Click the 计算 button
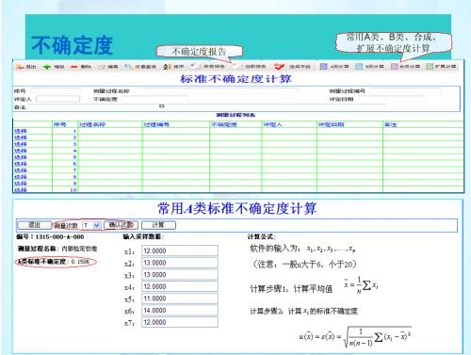Screen dimensions: 471x355 [x=158, y=225]
